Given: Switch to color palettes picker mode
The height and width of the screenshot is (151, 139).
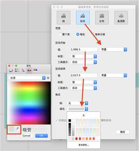Looking at the screenshot, I should (23, 70).
